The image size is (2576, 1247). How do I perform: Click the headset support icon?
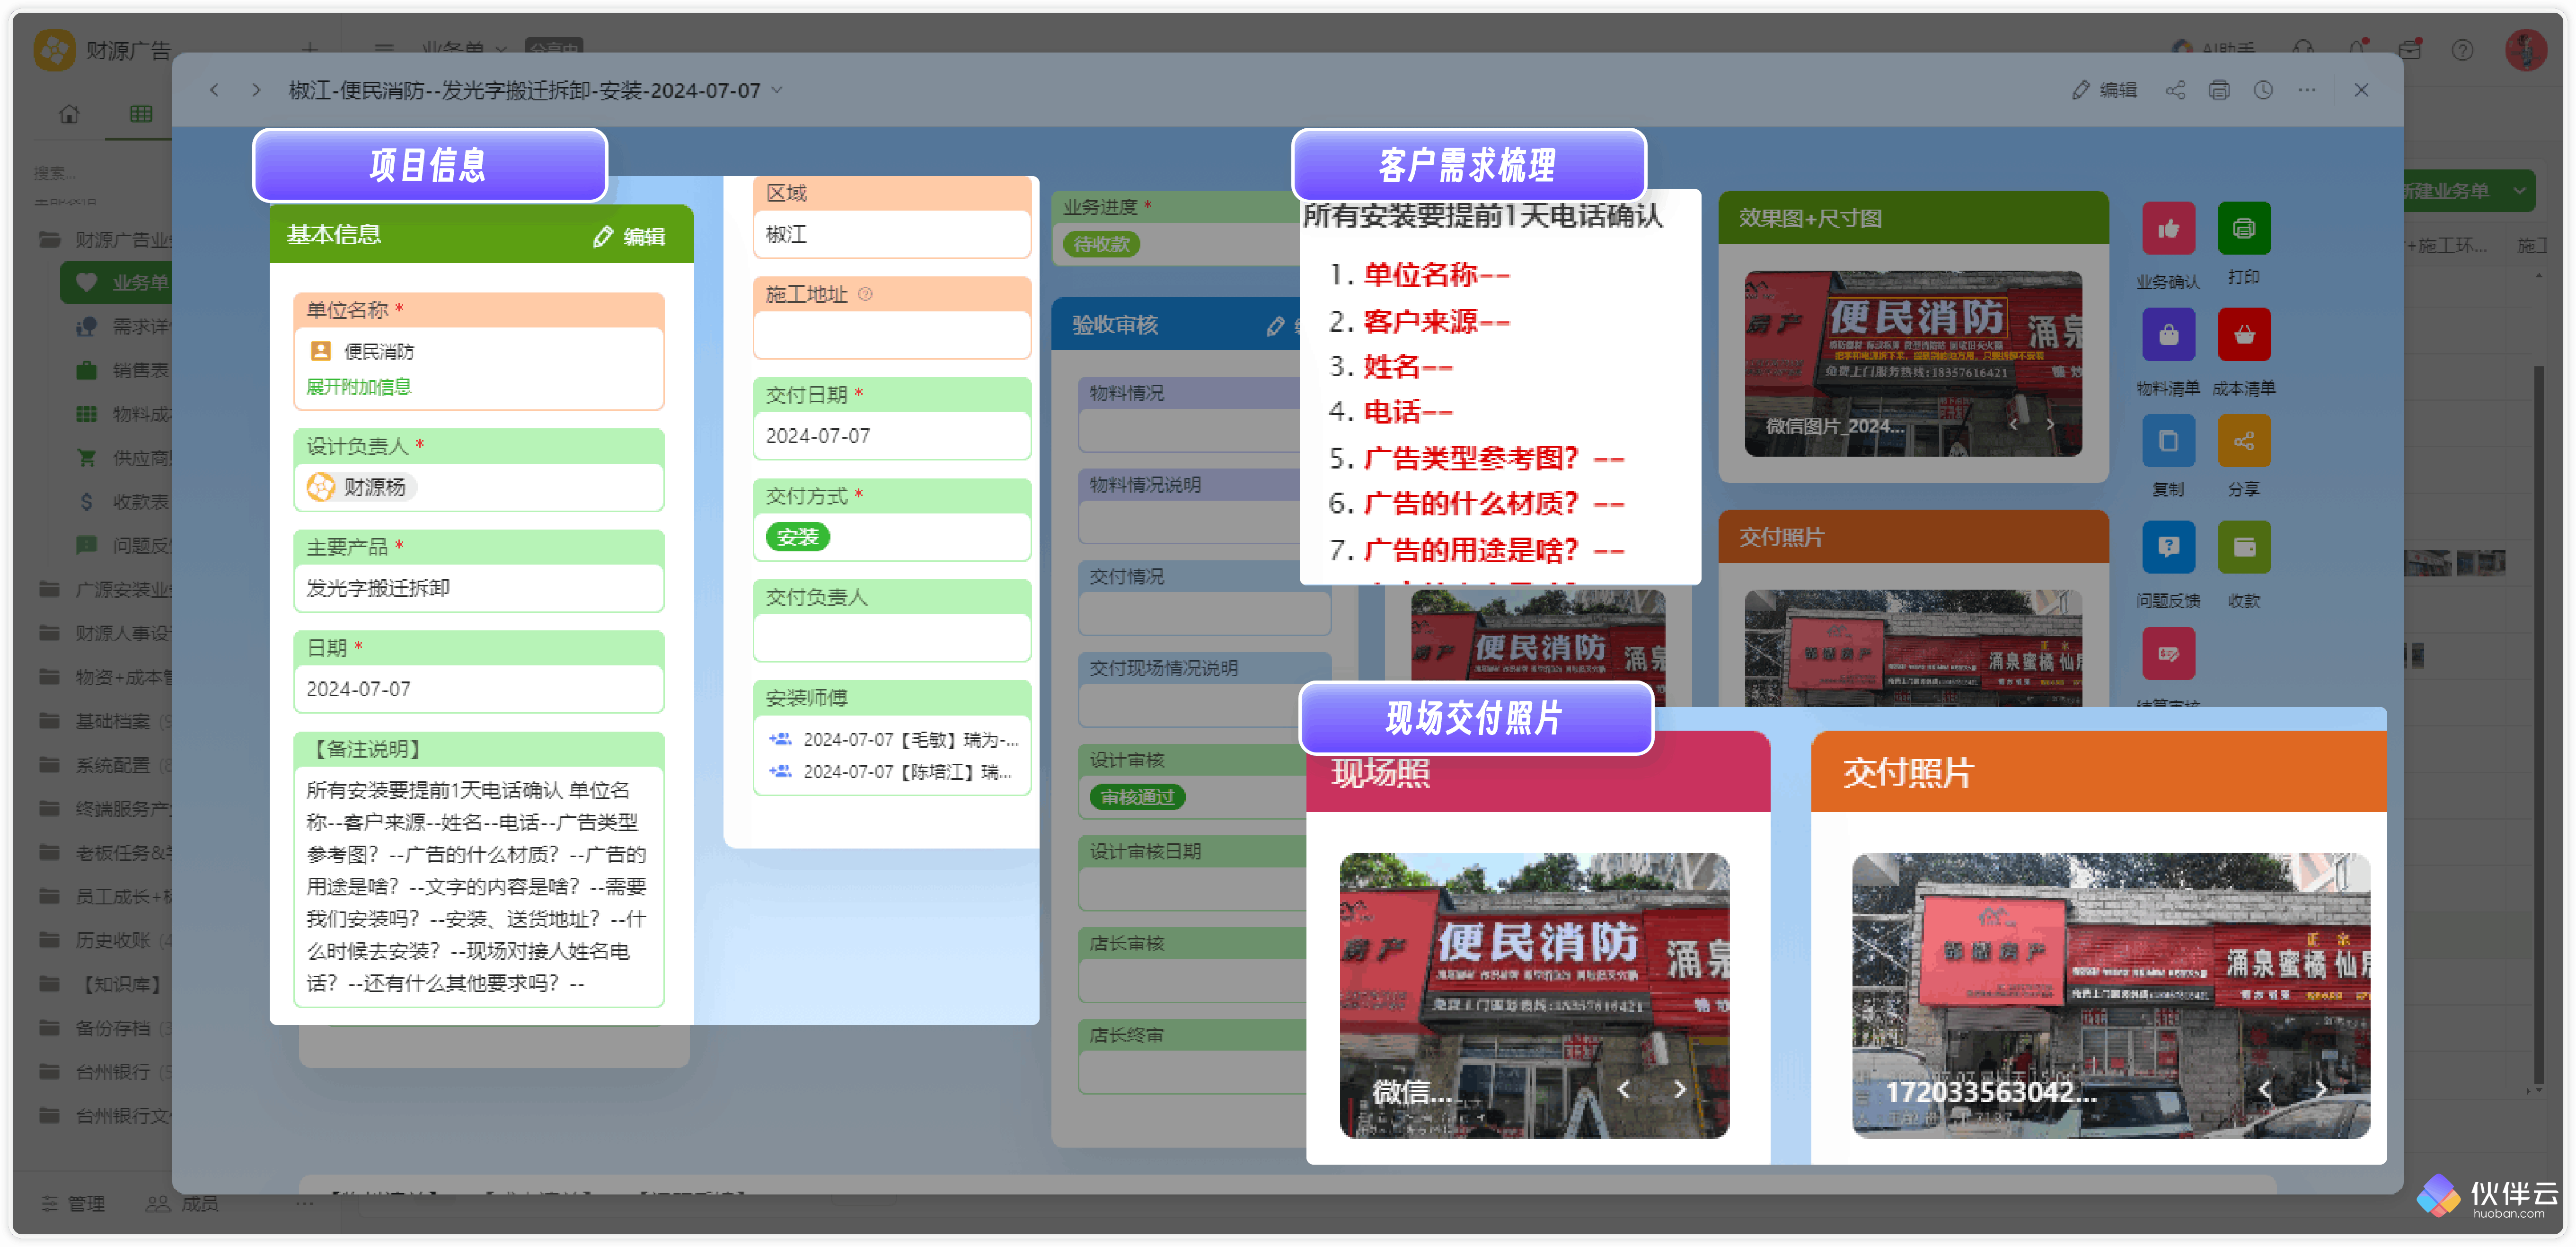pyautogui.click(x=2303, y=50)
